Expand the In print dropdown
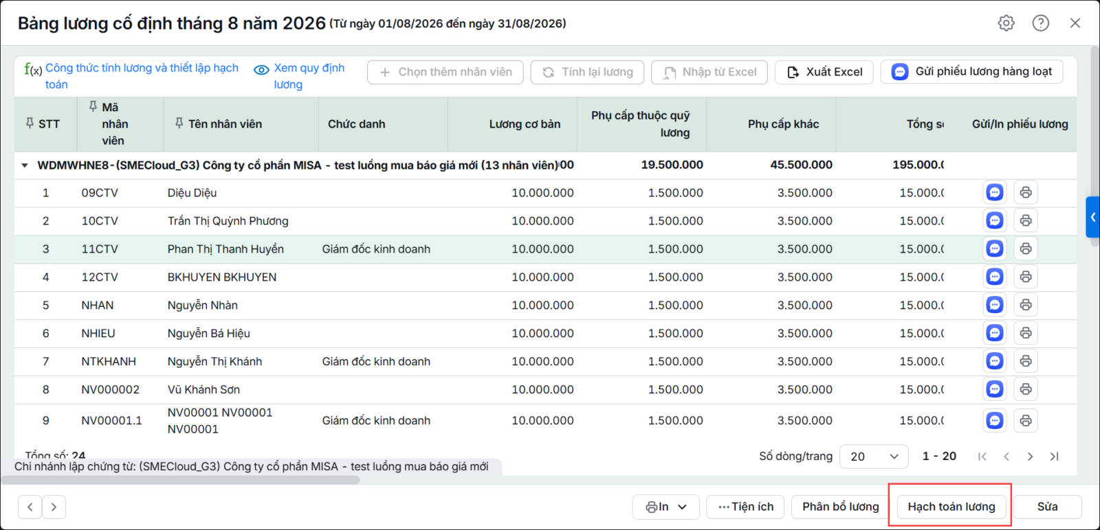Screen dimensions: 1100x530 [x=665, y=507]
